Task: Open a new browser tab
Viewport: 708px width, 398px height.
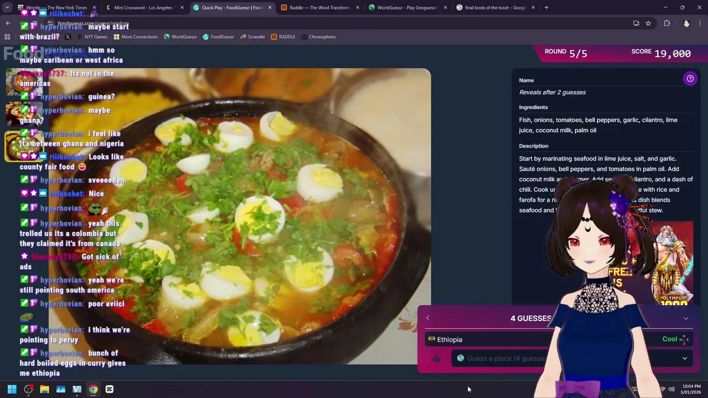Action: 546,8
